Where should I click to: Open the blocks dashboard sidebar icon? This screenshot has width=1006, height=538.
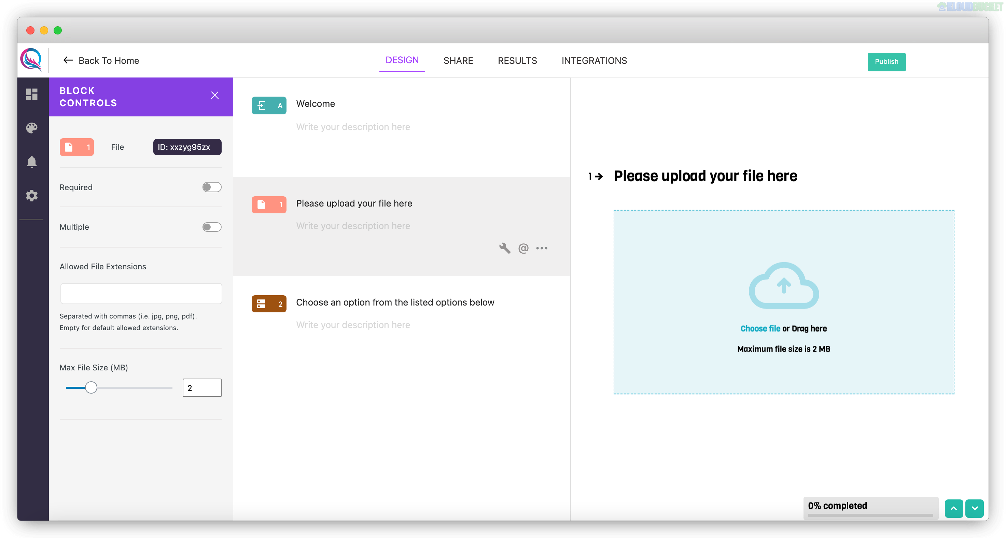click(x=32, y=94)
